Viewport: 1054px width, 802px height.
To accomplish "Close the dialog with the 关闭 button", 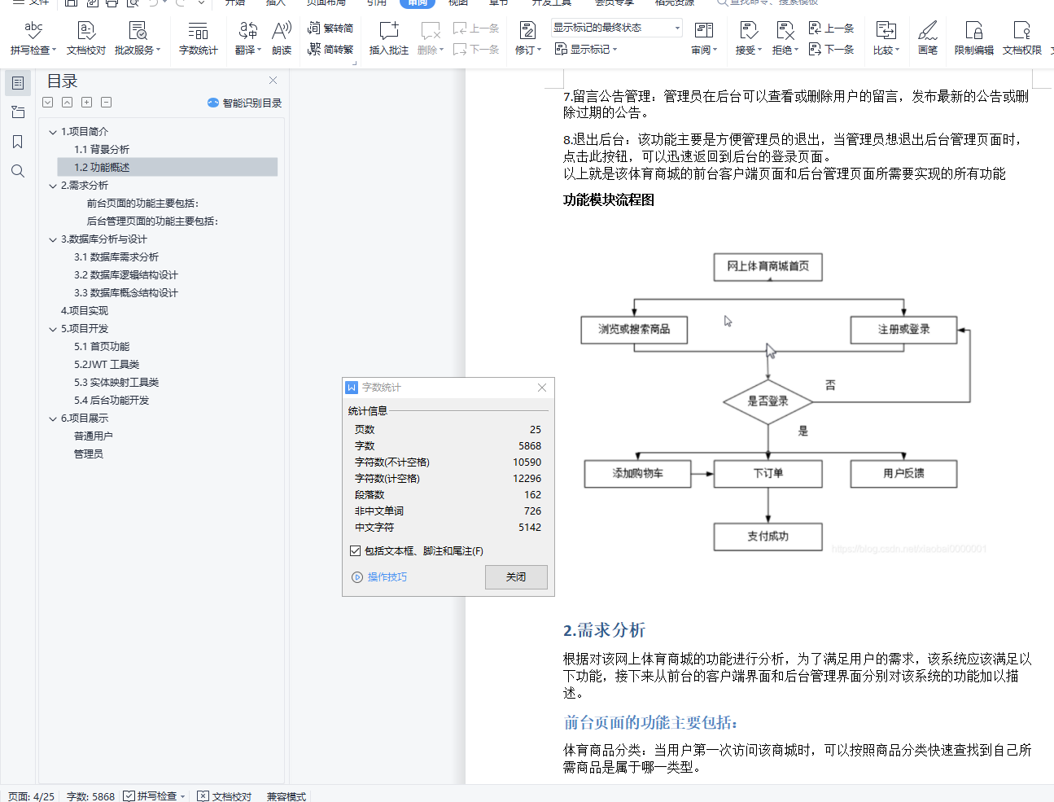I will (x=516, y=576).
